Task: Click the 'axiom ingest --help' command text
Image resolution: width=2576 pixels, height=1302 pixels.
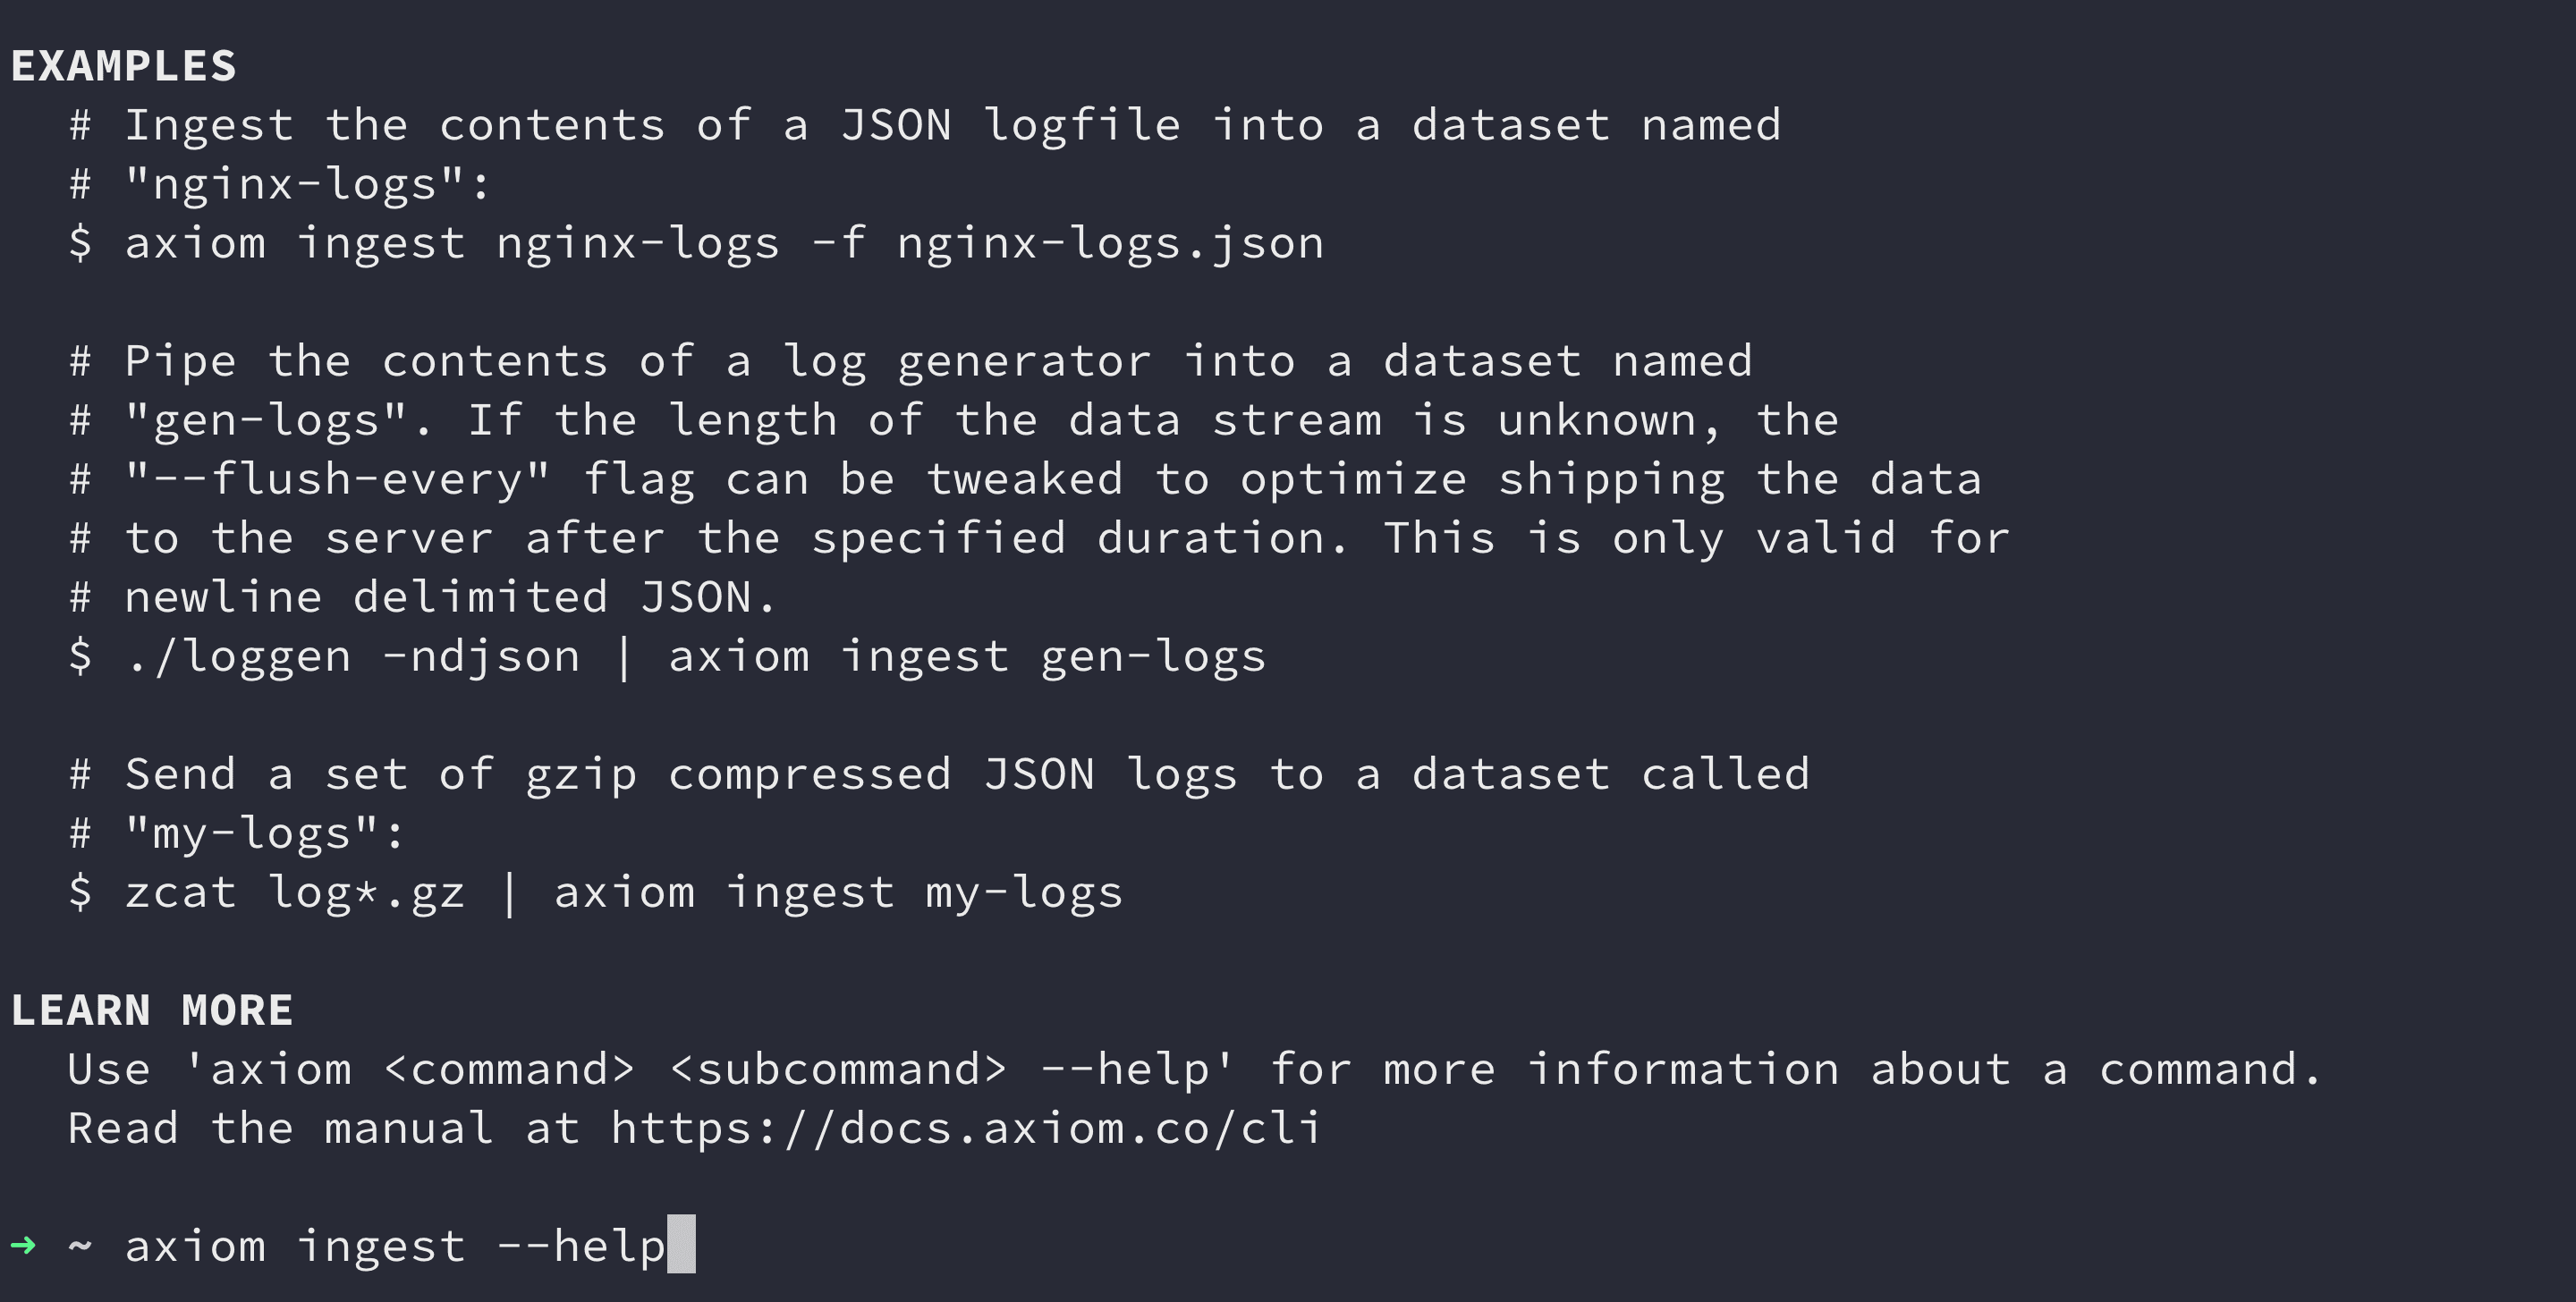Action: 395,1246
